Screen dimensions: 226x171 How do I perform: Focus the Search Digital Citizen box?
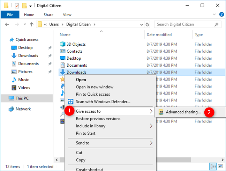[188, 24]
